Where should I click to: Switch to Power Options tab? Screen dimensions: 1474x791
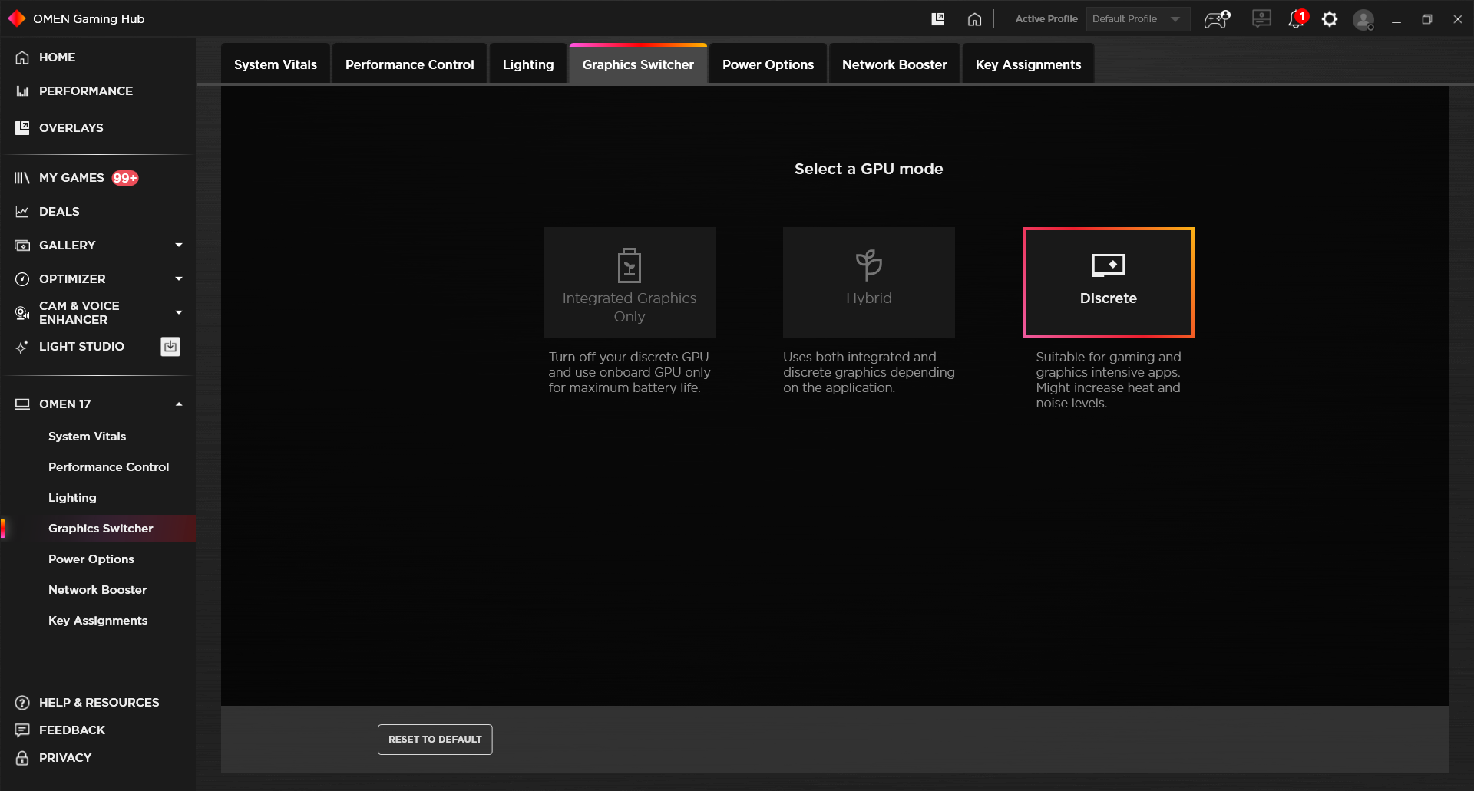click(x=768, y=64)
